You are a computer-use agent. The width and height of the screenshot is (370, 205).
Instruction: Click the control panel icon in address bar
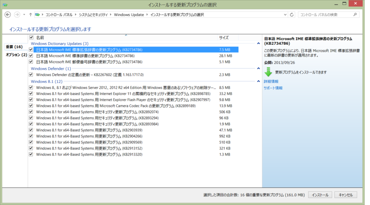point(37,15)
